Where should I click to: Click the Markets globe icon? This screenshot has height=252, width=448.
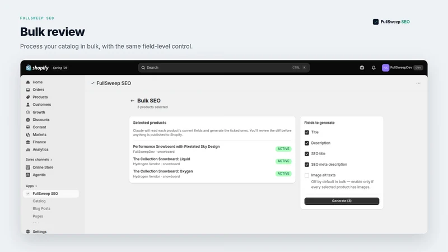tap(28, 134)
